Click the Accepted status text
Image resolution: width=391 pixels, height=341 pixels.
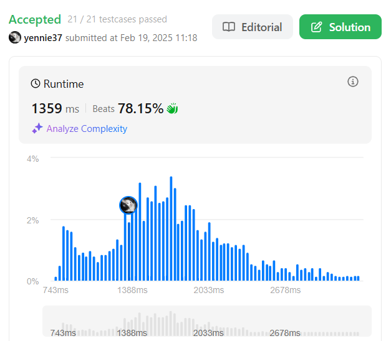coord(35,19)
